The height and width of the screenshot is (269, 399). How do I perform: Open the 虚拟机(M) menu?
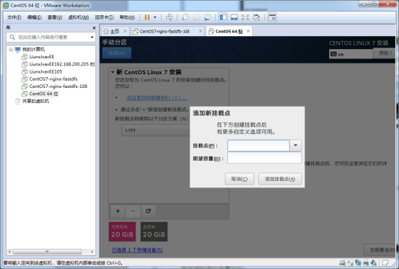(x=79, y=17)
